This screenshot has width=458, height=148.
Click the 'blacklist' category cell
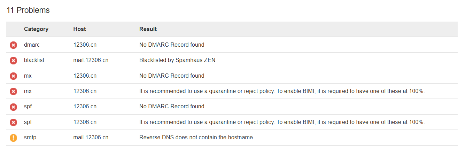click(34, 60)
